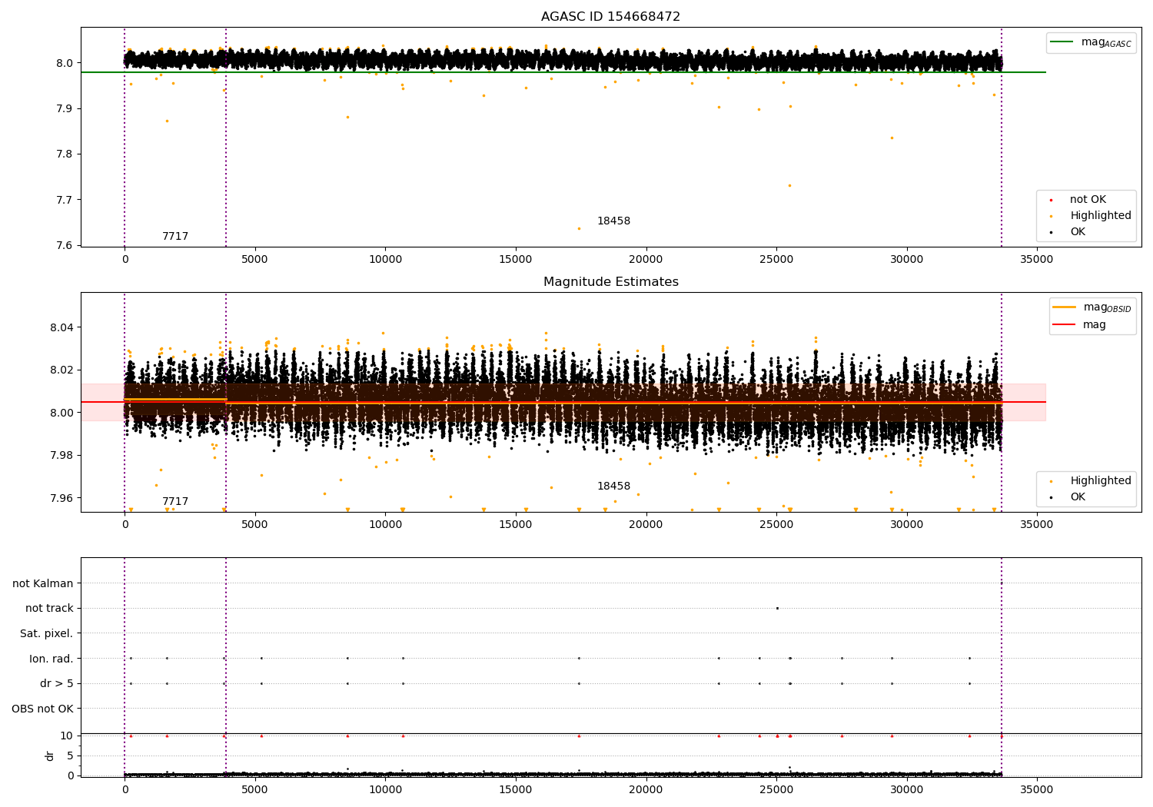Click the 'OBS not OK' row label
Viewport: 1153px width, 807px height.
tap(42, 709)
